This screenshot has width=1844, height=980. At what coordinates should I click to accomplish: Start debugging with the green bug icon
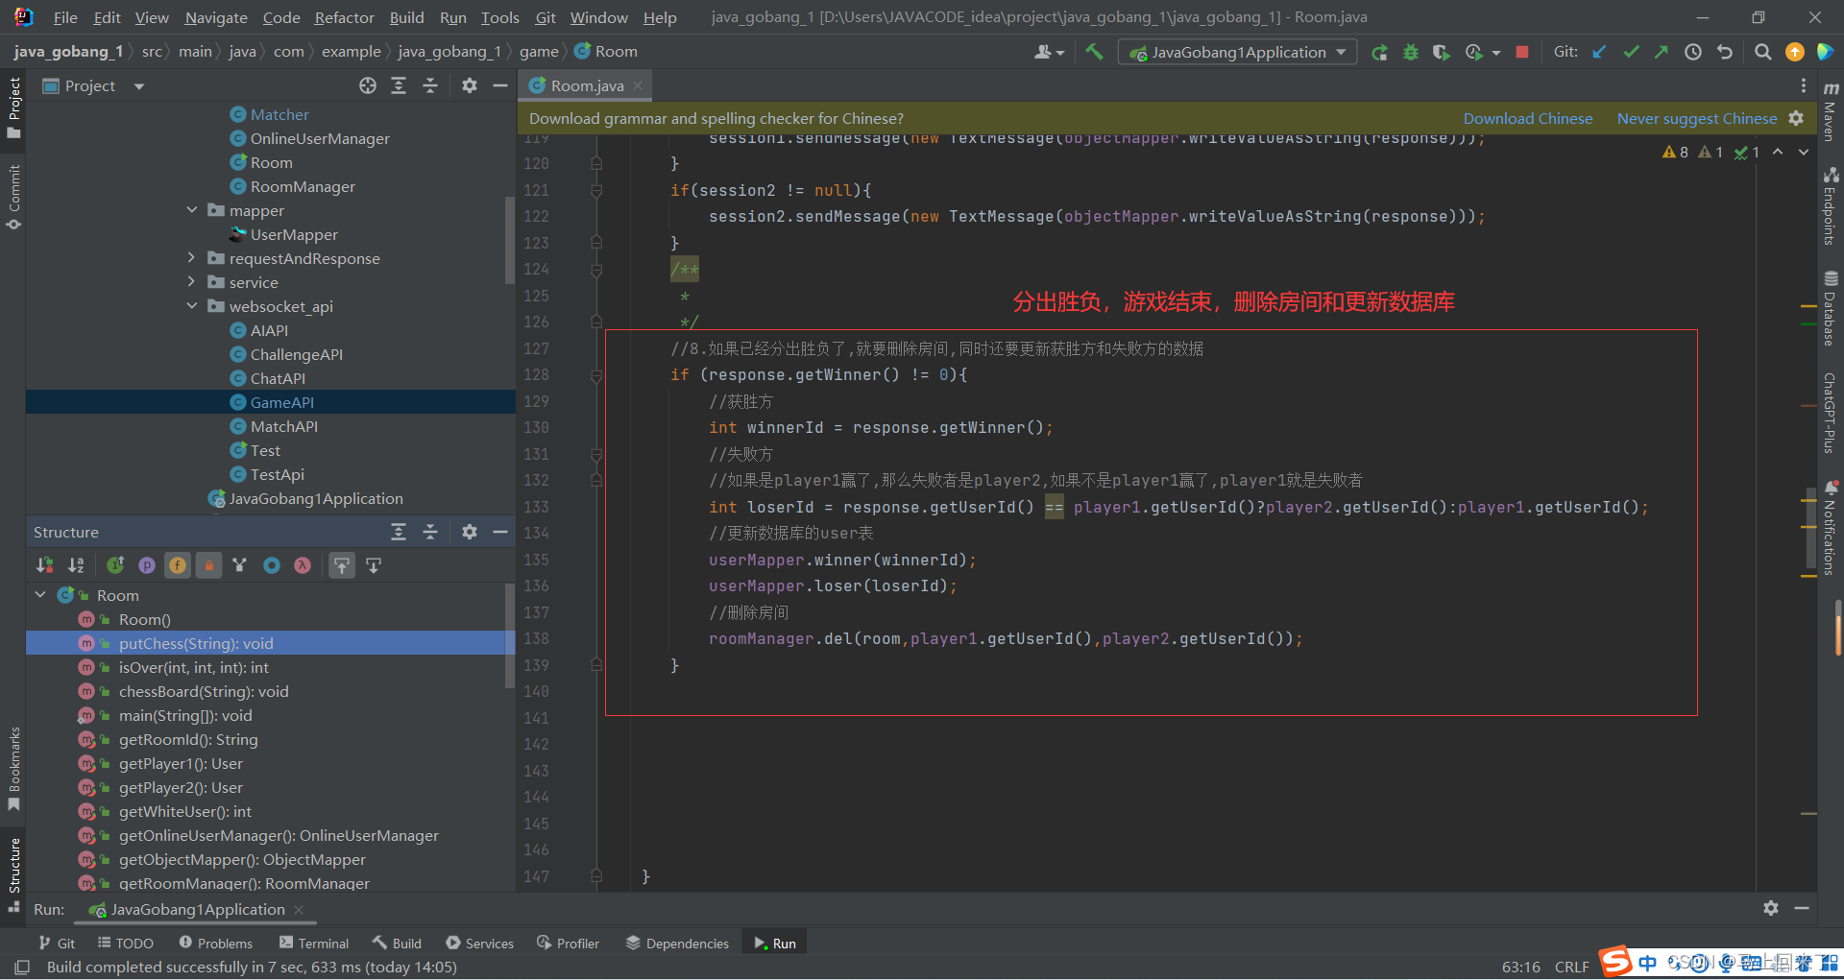[x=1411, y=52]
